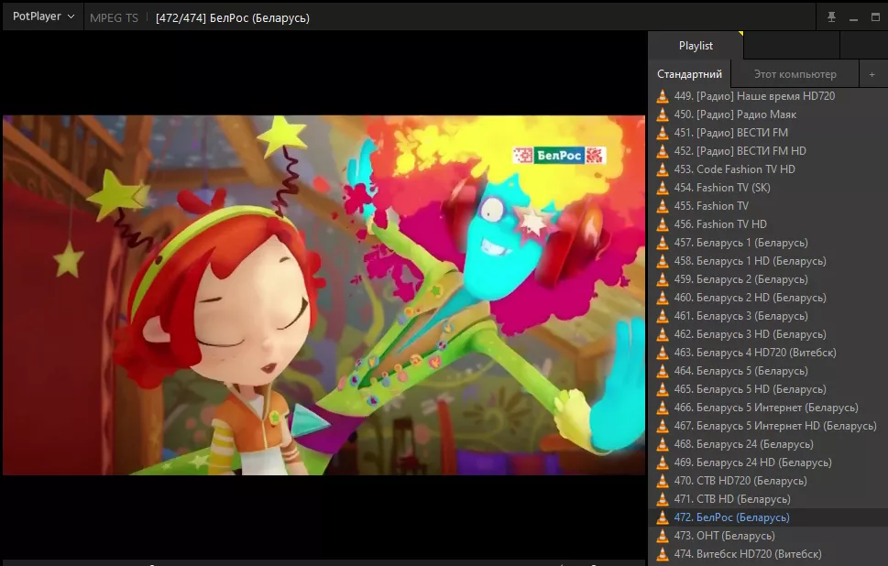Click the MPEG TS format label
Viewport: 888px width, 566px height.
(114, 18)
